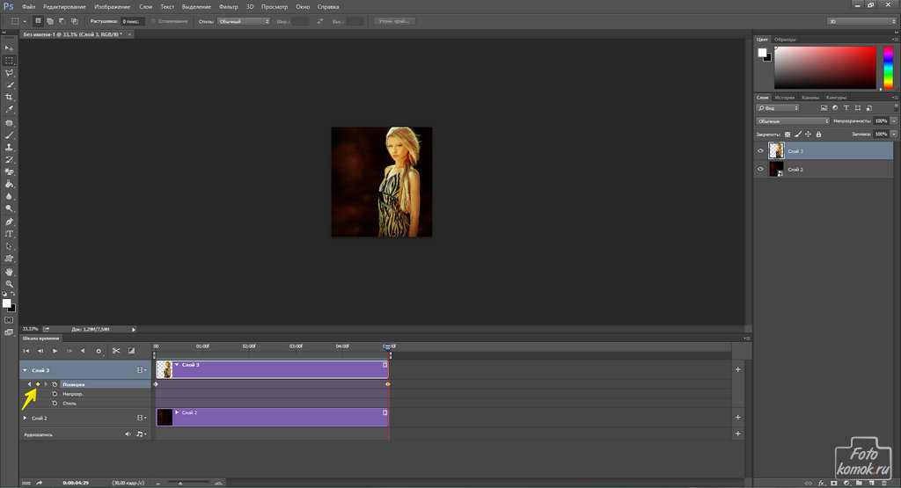The height and width of the screenshot is (488, 901).
Task: Click the hue spectrum strip in Color panel
Action: pos(888,67)
